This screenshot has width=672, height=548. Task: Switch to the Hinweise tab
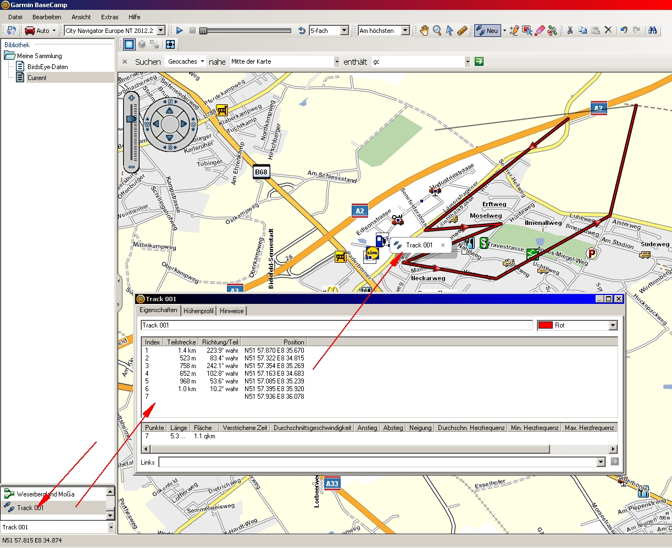tap(231, 311)
